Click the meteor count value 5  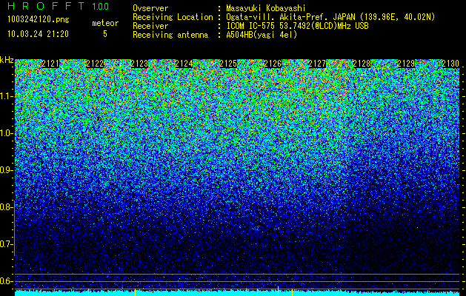point(105,34)
